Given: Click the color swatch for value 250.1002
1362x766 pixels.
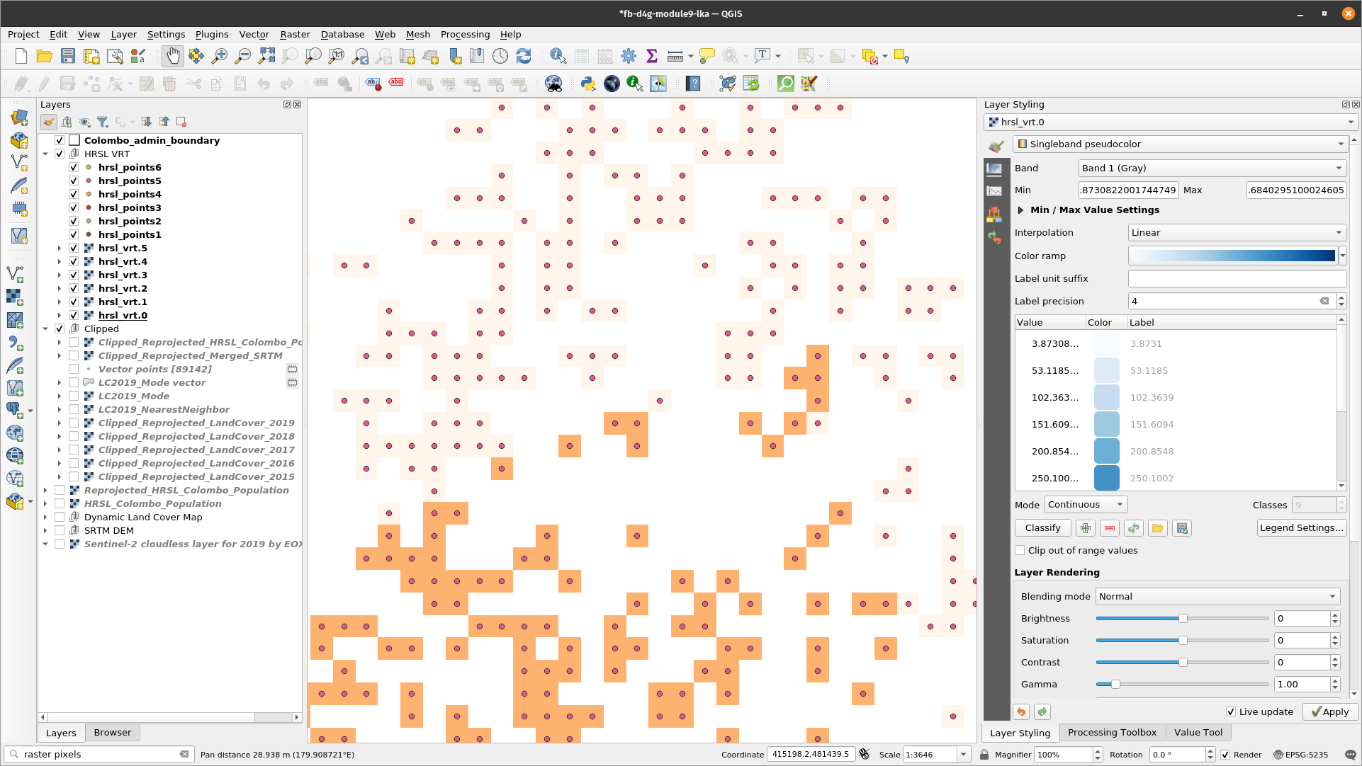Looking at the screenshot, I should click(1106, 479).
